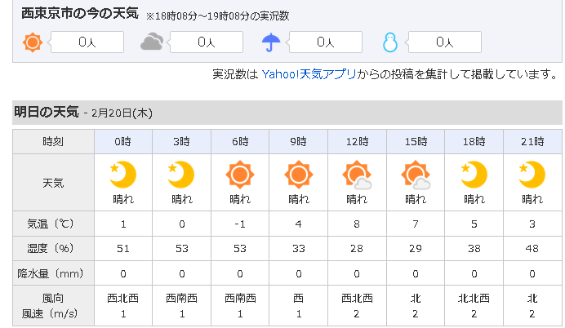Click the snow count box showing 0人

pos(445,42)
